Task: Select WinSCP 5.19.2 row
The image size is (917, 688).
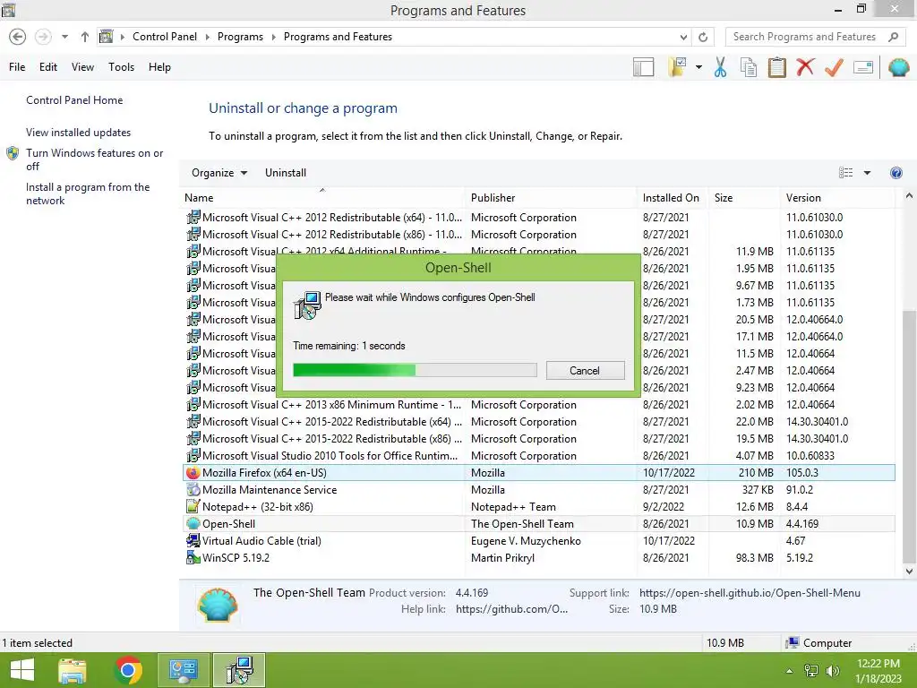Action: (x=538, y=557)
